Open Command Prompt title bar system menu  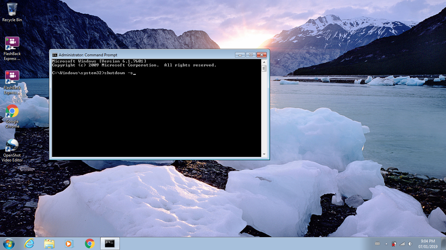pos(55,55)
